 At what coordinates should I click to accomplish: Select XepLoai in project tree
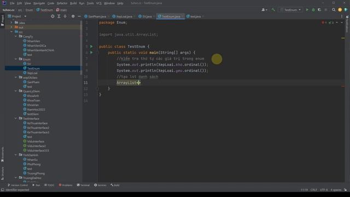tap(32, 73)
